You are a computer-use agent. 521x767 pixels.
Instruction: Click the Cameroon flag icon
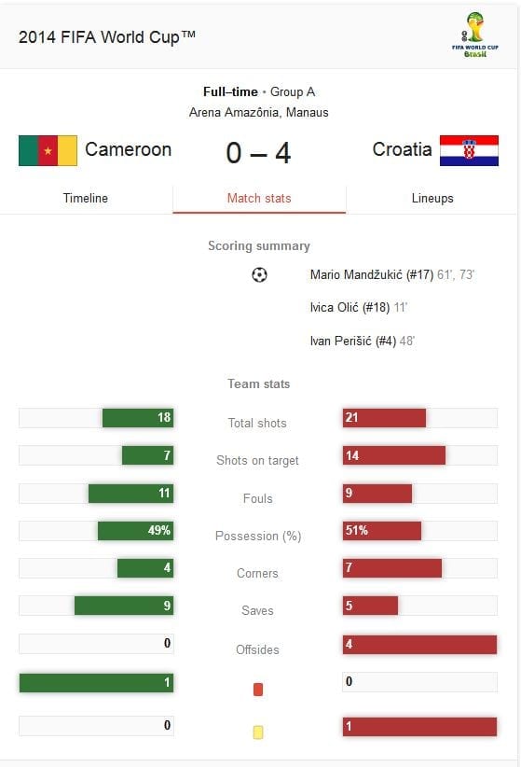[x=48, y=150]
